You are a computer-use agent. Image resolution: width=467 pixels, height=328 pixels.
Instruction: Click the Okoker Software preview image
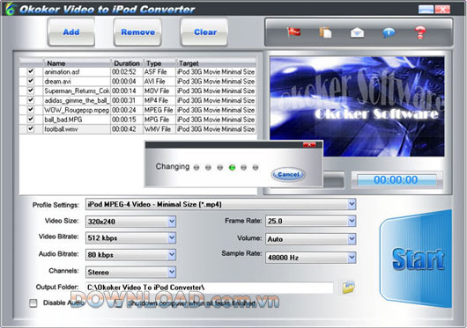pos(357,106)
